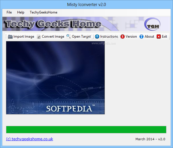
Task: Click the green progress bar
Action: point(86,130)
